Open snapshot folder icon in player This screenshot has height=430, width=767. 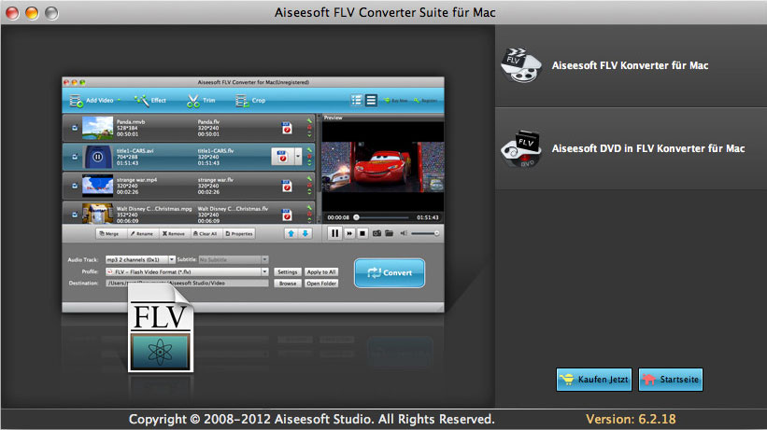[388, 233]
